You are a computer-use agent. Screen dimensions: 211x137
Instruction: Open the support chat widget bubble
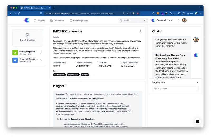click(x=198, y=121)
